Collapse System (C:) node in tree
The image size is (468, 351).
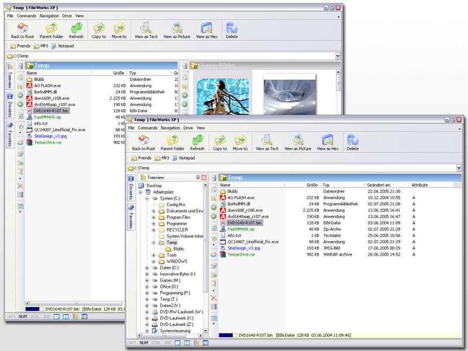click(147, 198)
